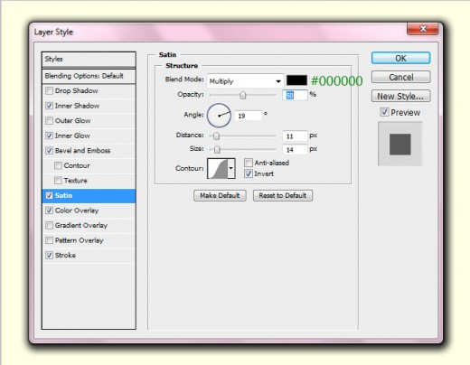Open the Inner Glow settings label

72,136
